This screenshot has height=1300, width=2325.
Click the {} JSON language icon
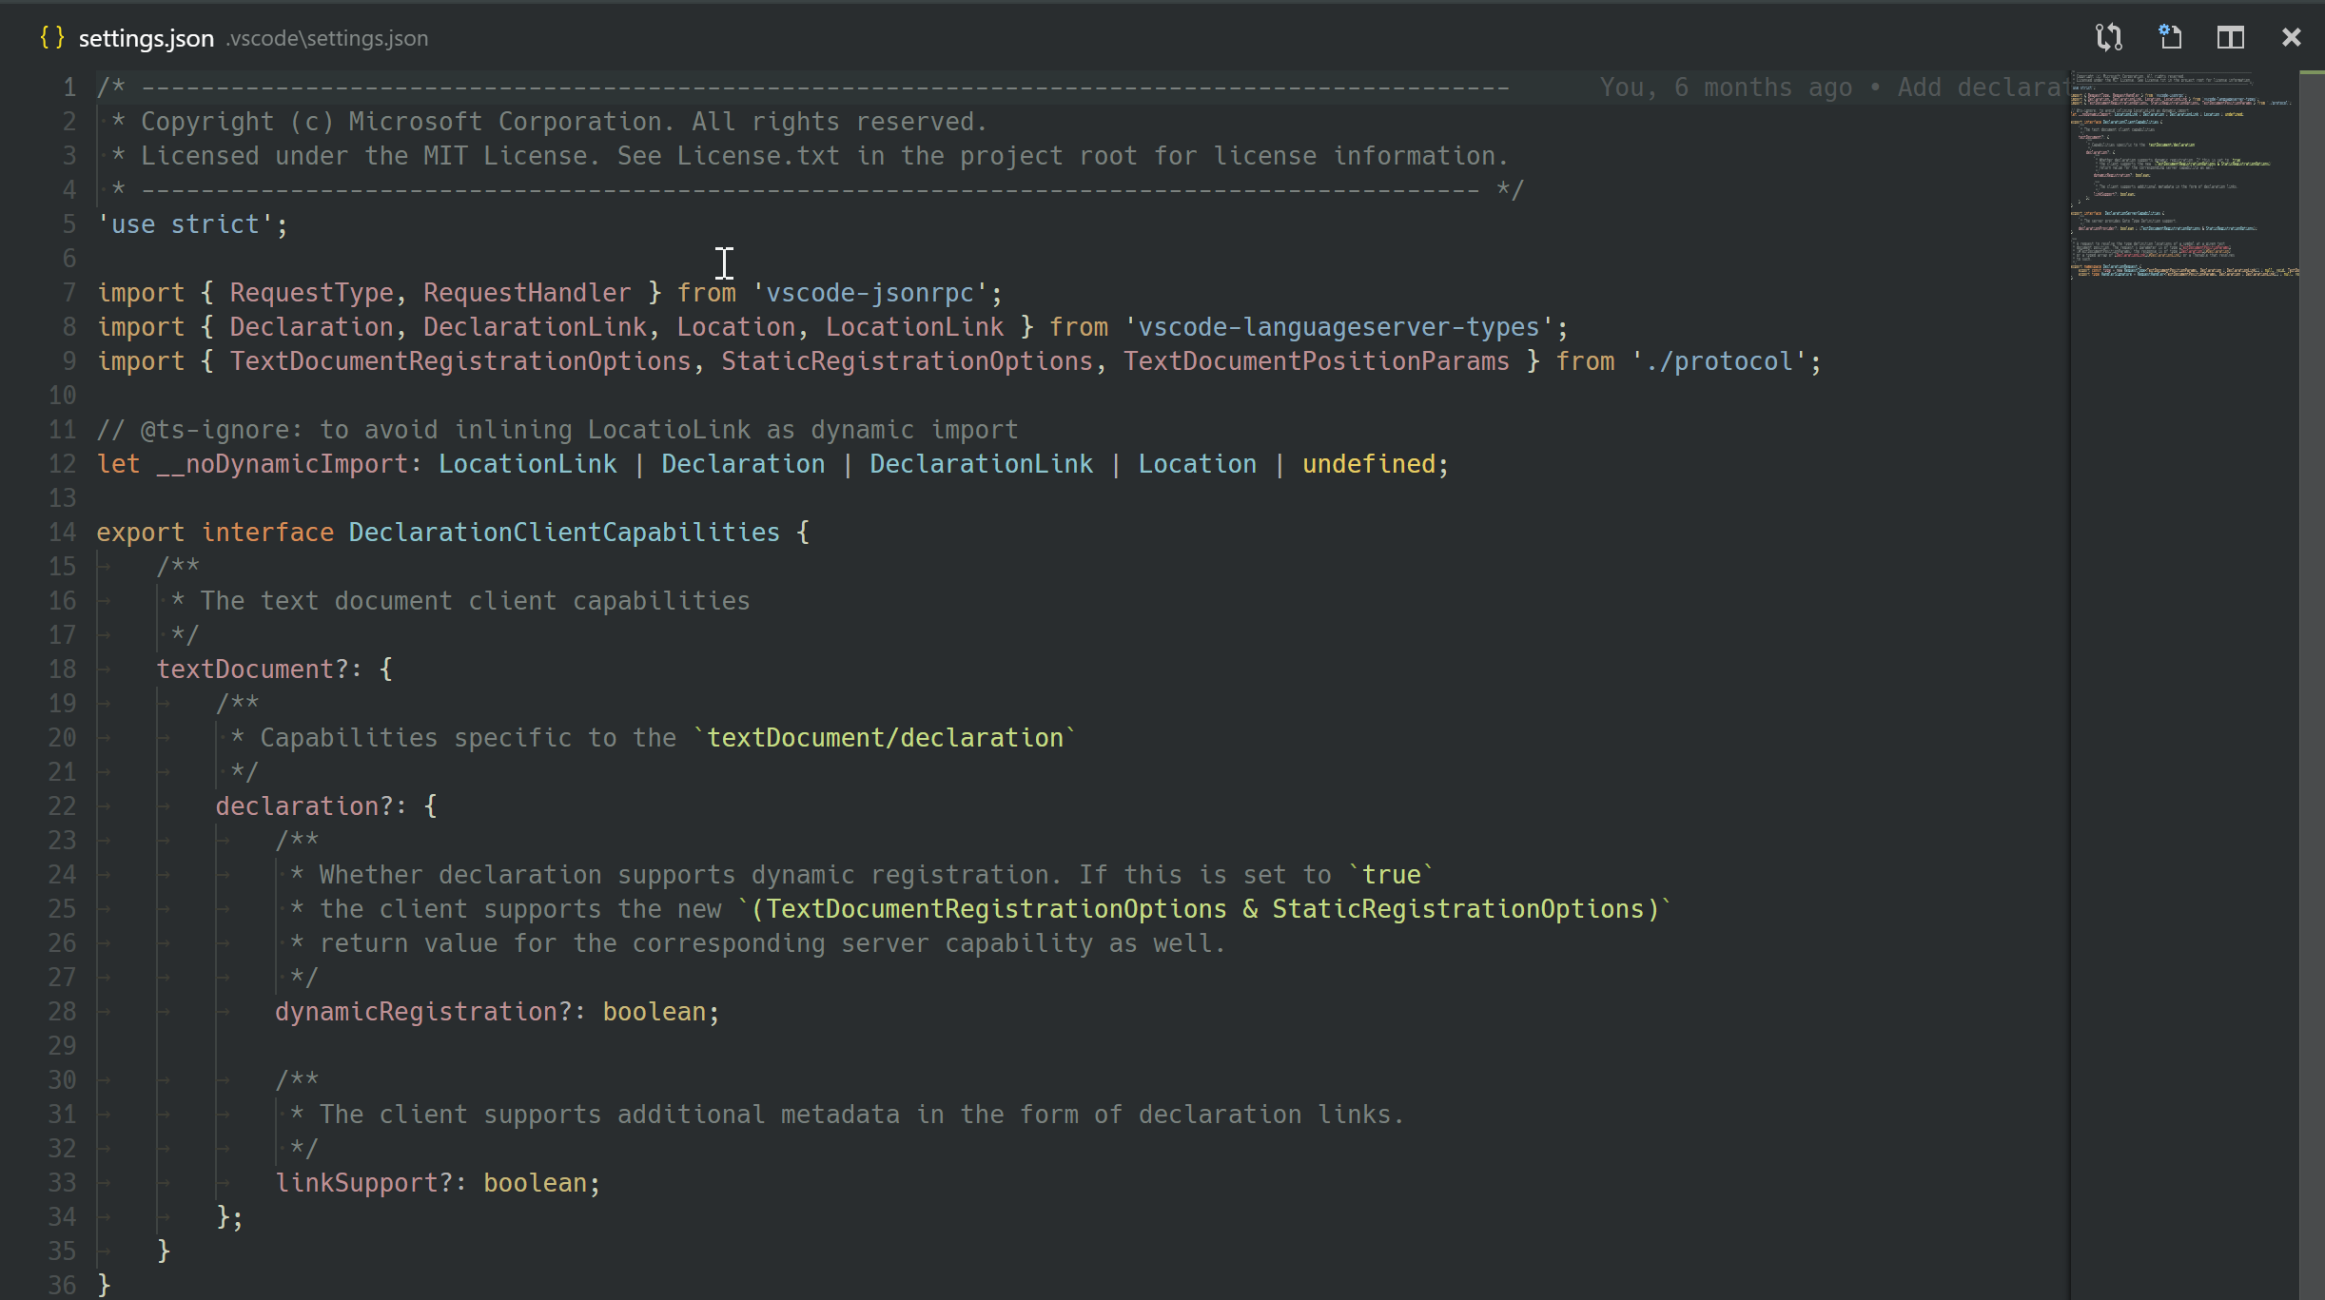tap(52, 38)
